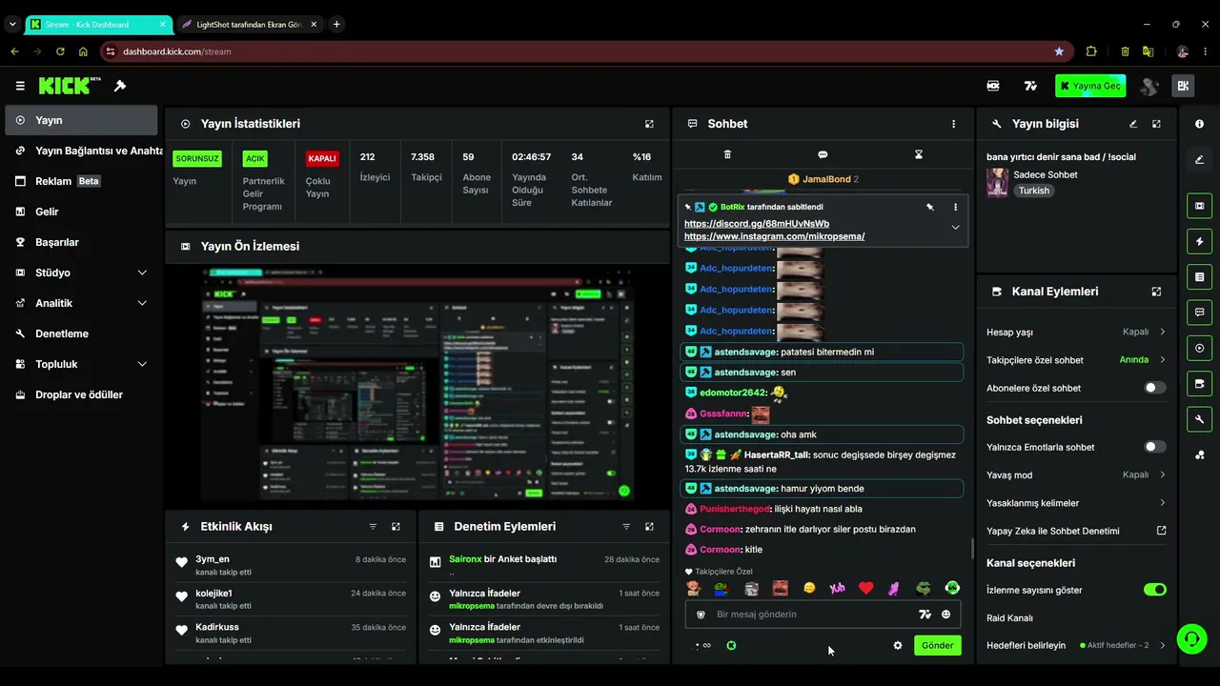Pop out the Etkinlik Akışı panel

tap(396, 527)
